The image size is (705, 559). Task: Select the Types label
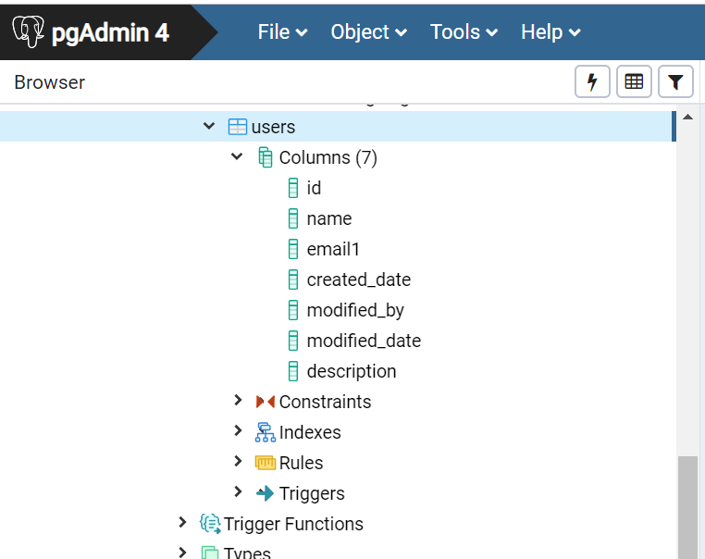(x=247, y=553)
